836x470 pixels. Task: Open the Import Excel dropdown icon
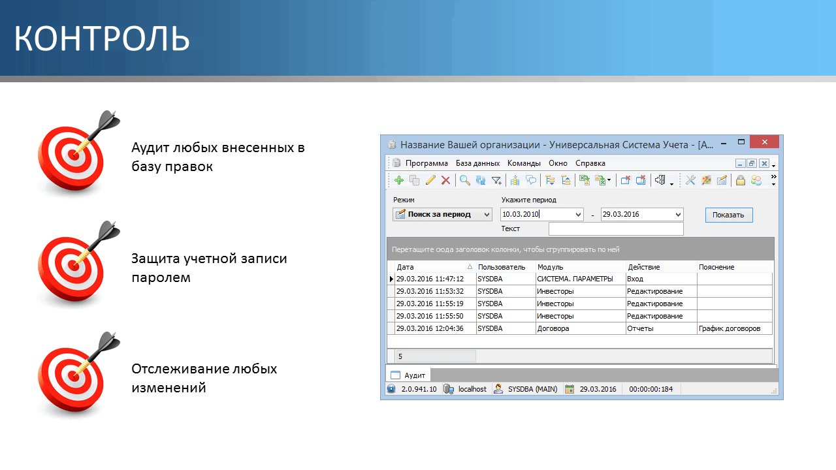coord(603,180)
